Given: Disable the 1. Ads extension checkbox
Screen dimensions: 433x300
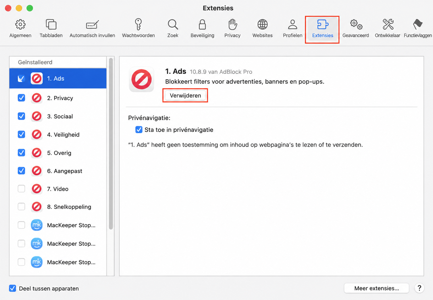Looking at the screenshot, I should coord(21,78).
